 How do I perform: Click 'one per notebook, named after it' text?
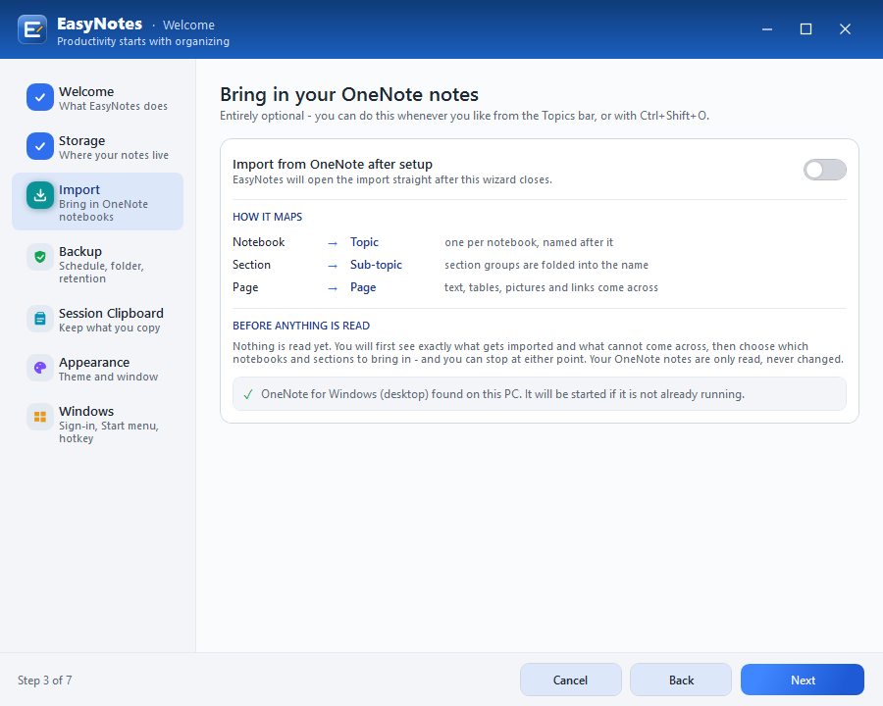(528, 242)
